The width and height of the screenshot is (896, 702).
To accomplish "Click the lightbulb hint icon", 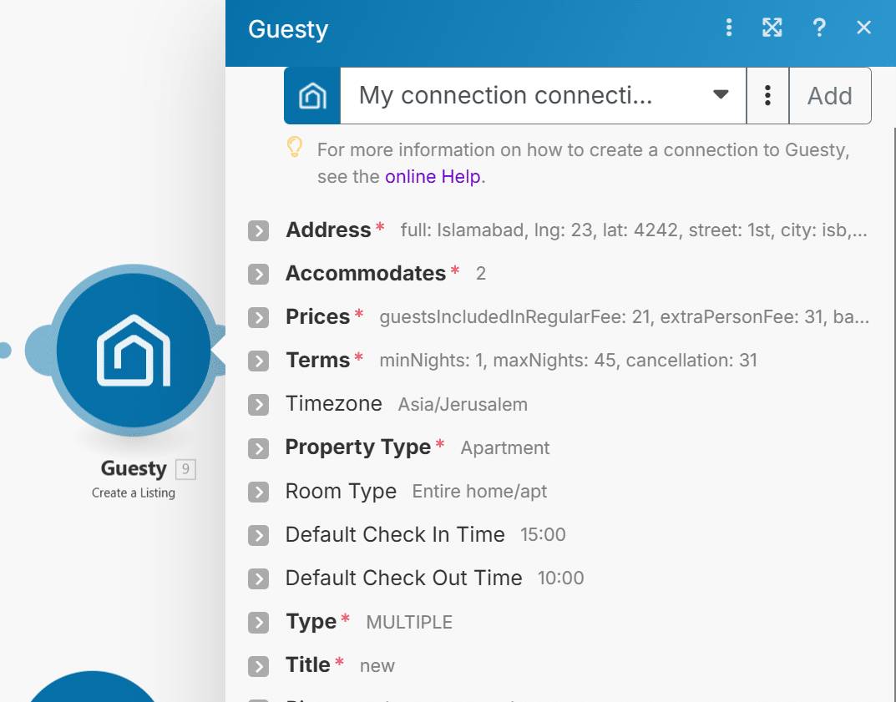I will coord(294,148).
